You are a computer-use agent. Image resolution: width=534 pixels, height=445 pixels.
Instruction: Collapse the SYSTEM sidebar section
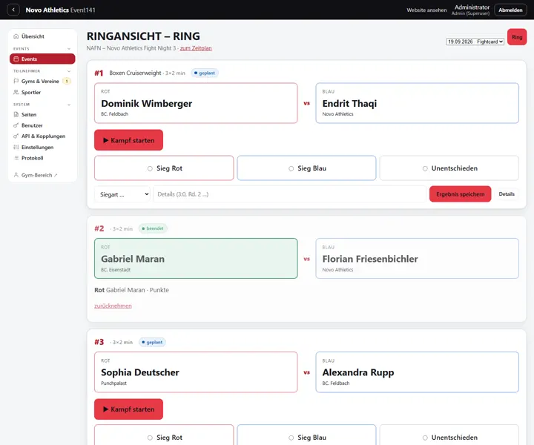click(x=69, y=105)
